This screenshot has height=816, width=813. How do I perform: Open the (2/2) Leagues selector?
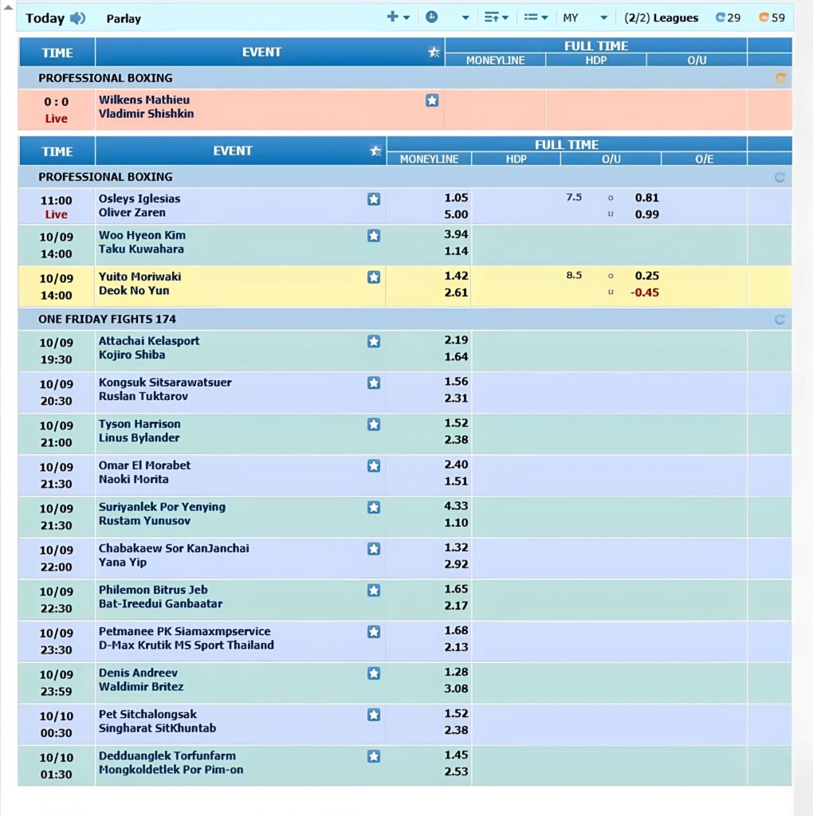(661, 18)
